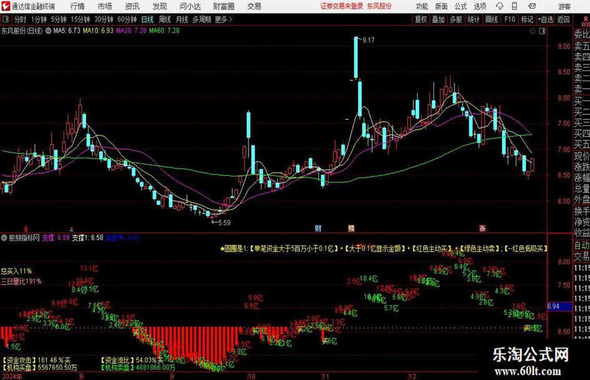Toggle the side panel icon at chart top-right
Screen dimensions: 590x380
pyautogui.click(x=542, y=31)
